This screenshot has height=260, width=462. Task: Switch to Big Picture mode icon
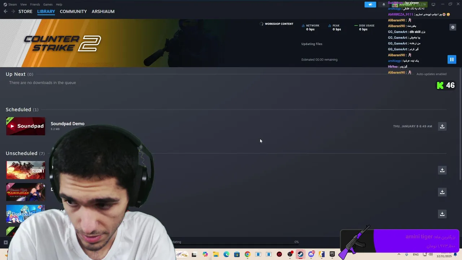click(x=433, y=4)
